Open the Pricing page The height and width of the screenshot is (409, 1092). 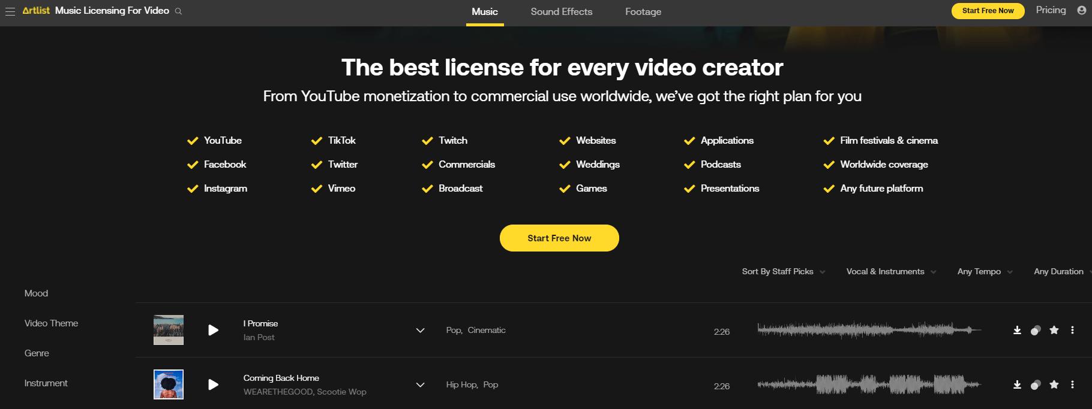(1051, 10)
